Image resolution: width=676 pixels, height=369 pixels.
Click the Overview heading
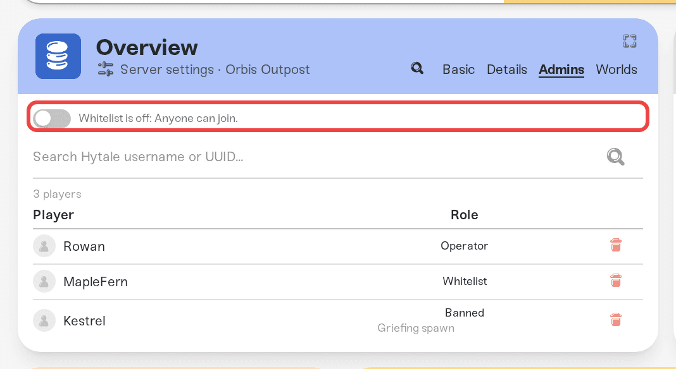pyautogui.click(x=147, y=47)
